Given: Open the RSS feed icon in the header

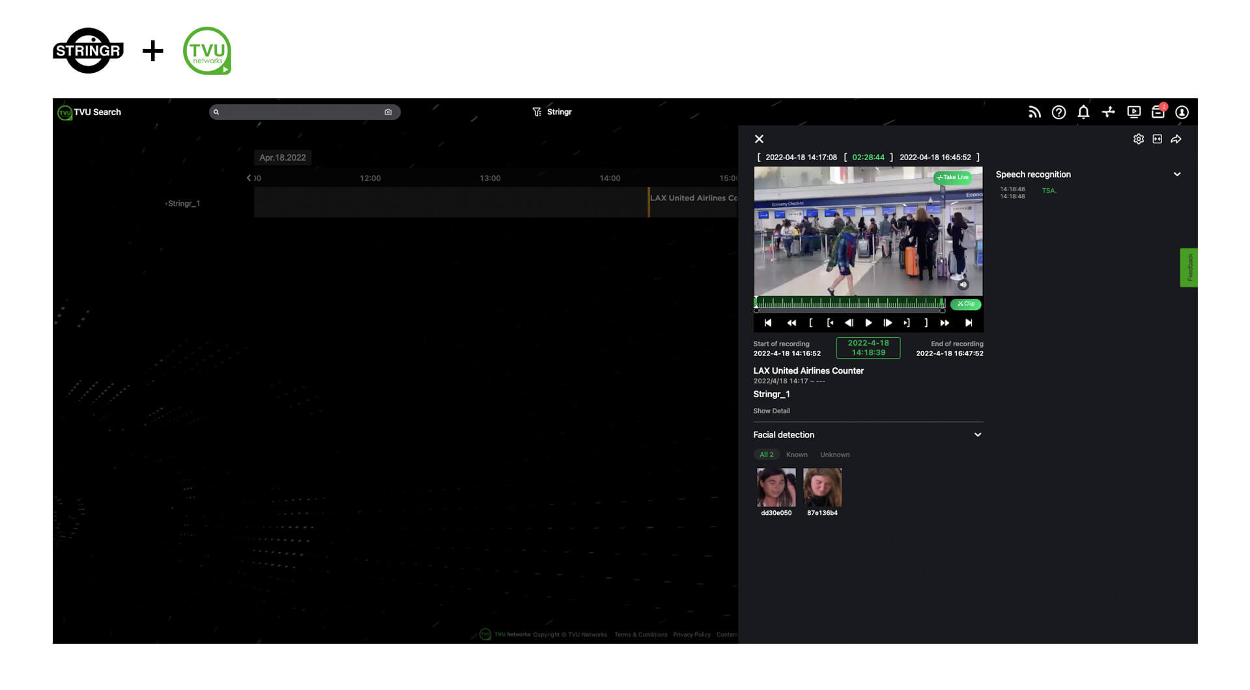Looking at the screenshot, I should coord(1034,112).
